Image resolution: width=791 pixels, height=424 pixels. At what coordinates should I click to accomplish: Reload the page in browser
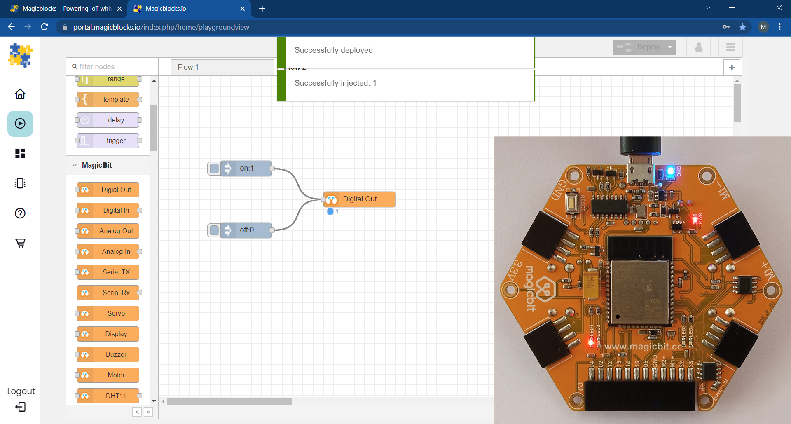point(44,27)
